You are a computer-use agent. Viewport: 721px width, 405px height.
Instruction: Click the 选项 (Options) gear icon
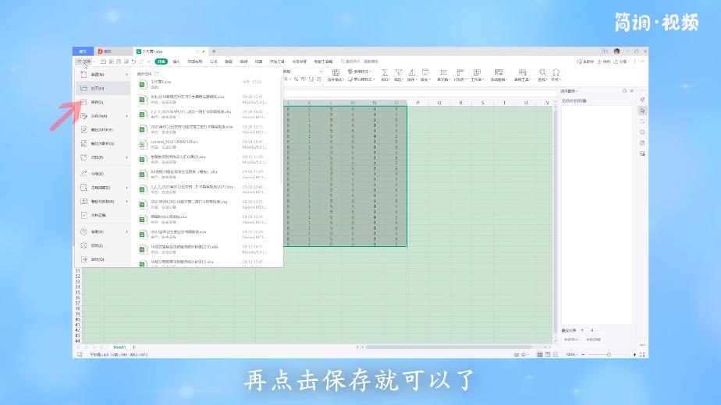click(84, 245)
